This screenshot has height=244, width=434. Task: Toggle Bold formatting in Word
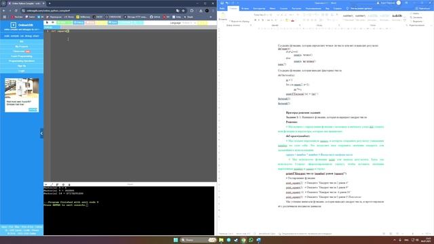pos(255,20)
